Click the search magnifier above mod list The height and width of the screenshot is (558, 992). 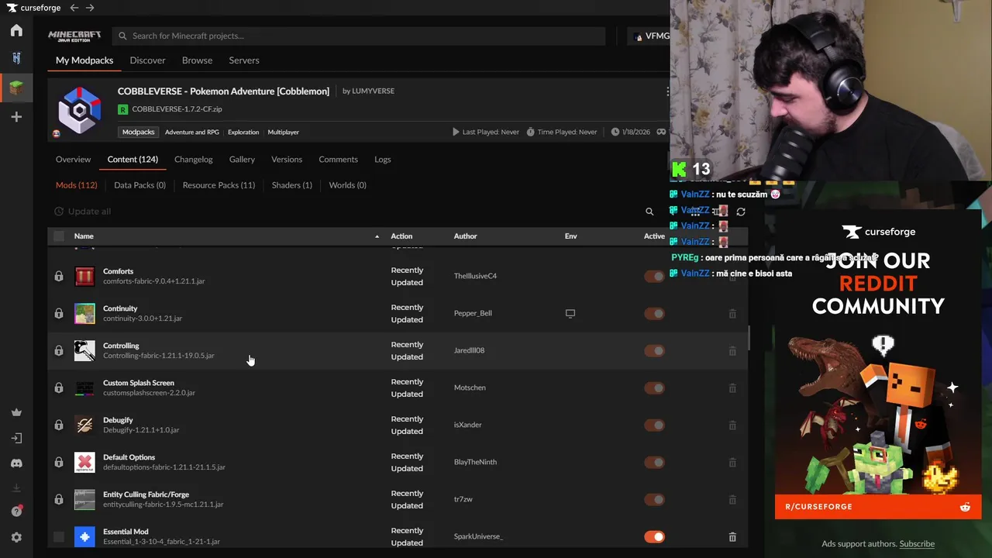tap(649, 211)
